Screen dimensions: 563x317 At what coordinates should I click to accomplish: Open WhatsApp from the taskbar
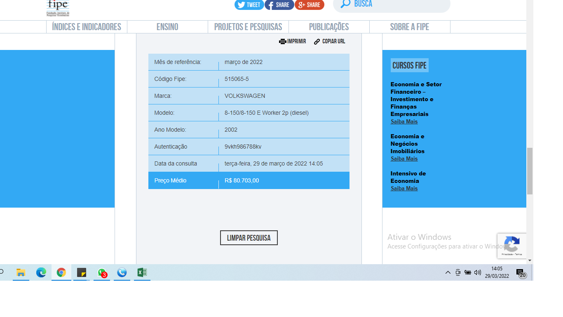coord(102,272)
